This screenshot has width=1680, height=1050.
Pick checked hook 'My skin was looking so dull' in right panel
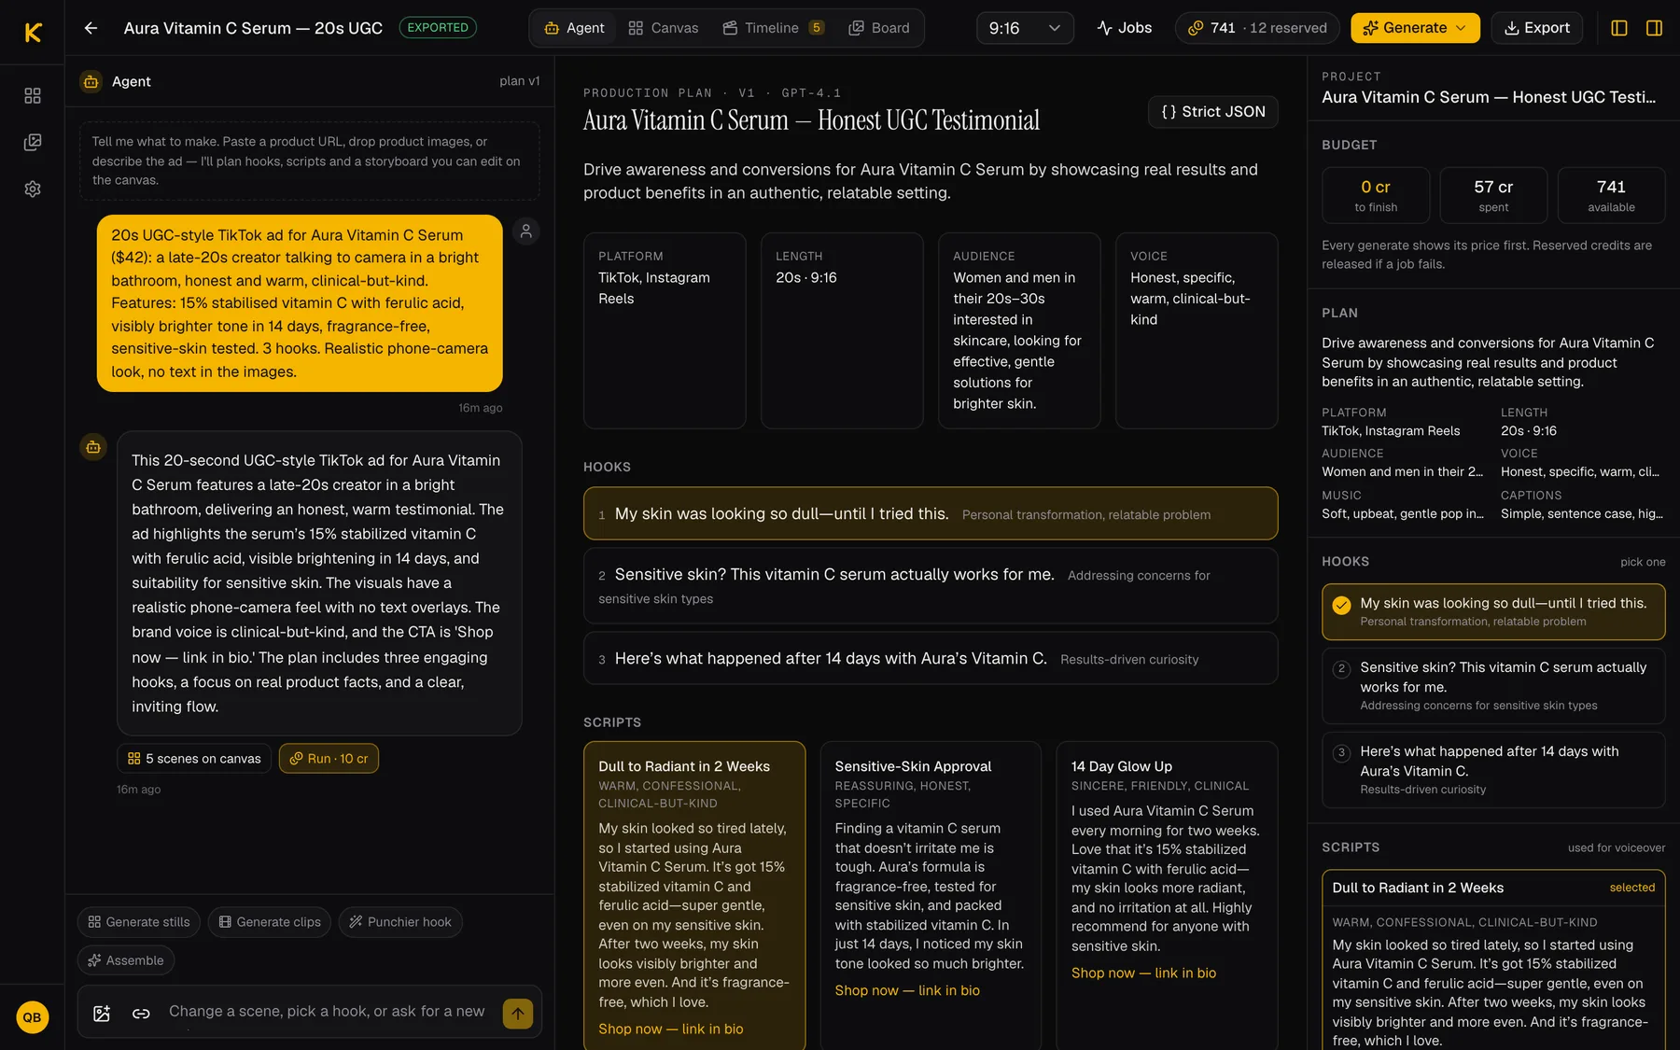pos(1493,611)
